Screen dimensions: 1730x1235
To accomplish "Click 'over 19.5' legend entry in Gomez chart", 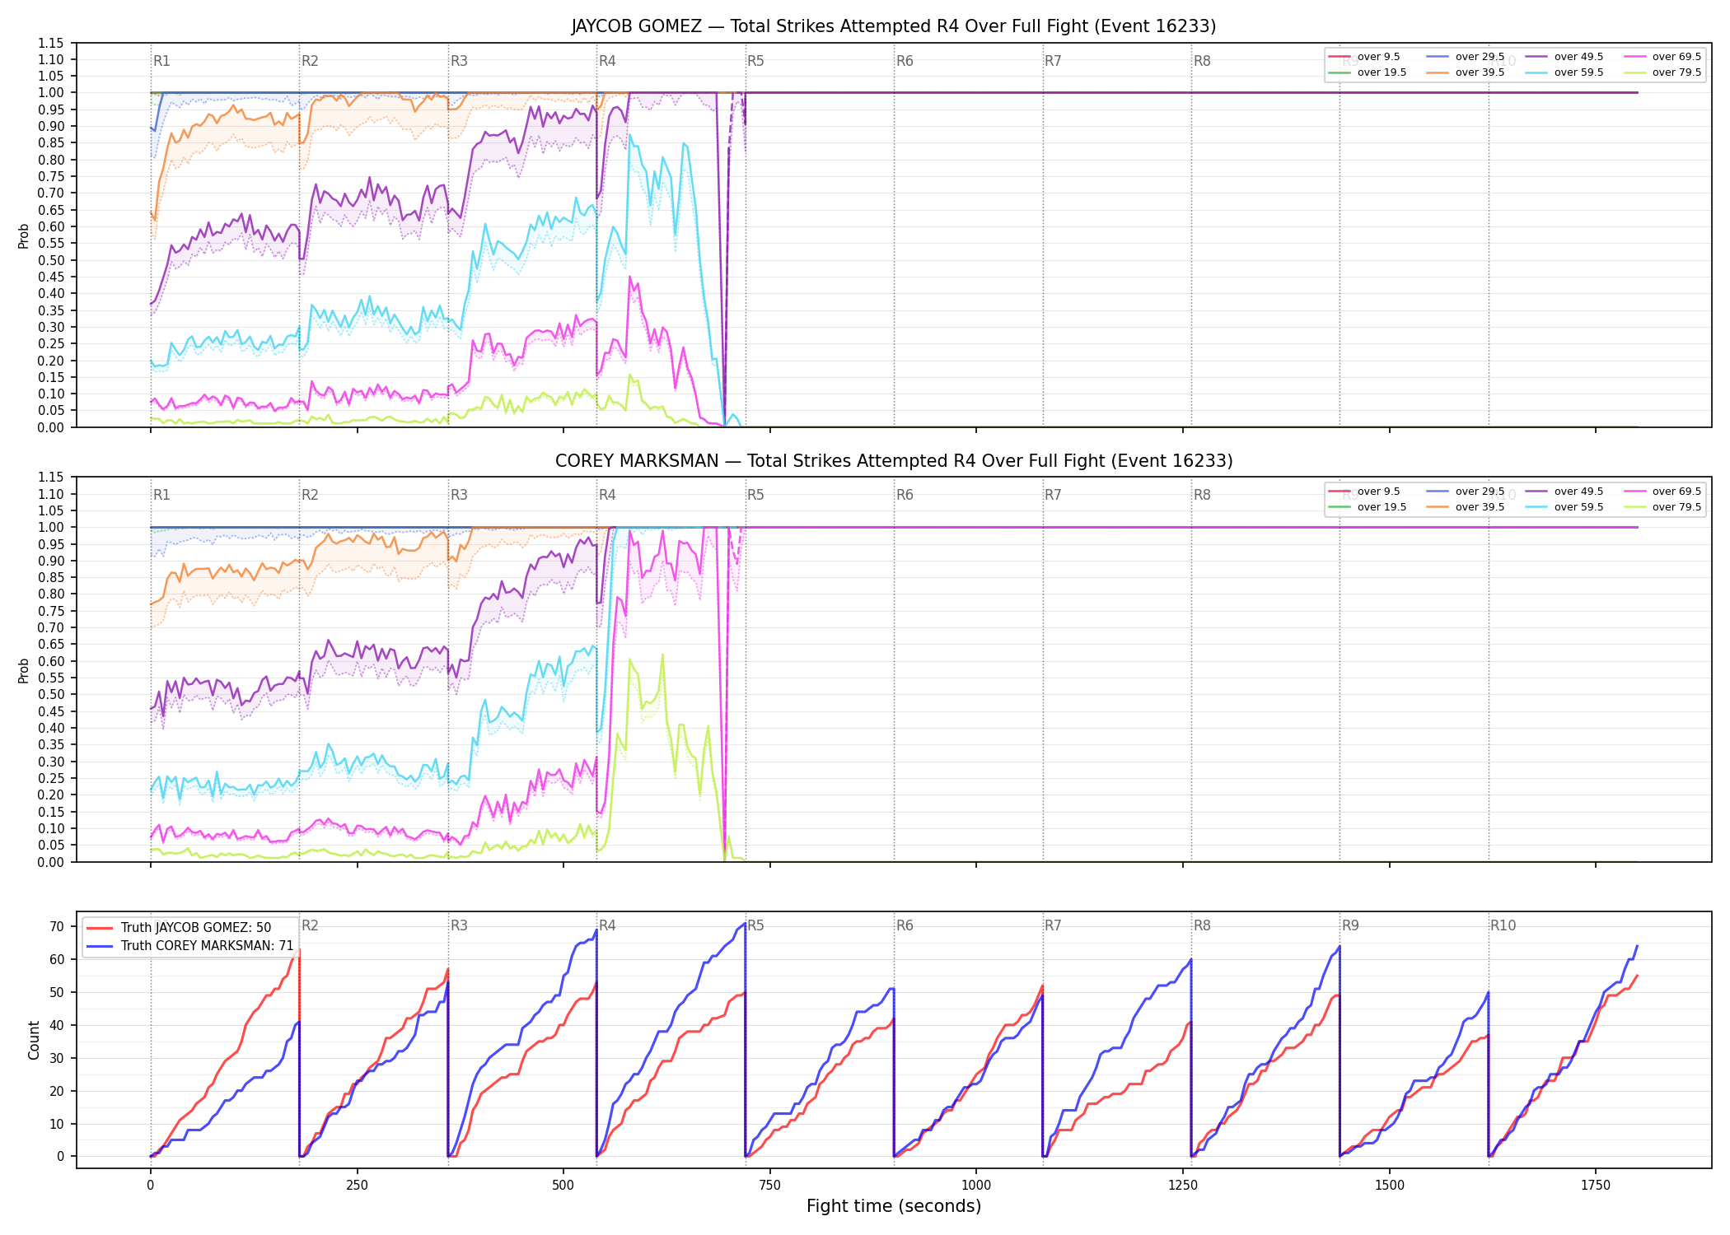I will (x=1367, y=72).
